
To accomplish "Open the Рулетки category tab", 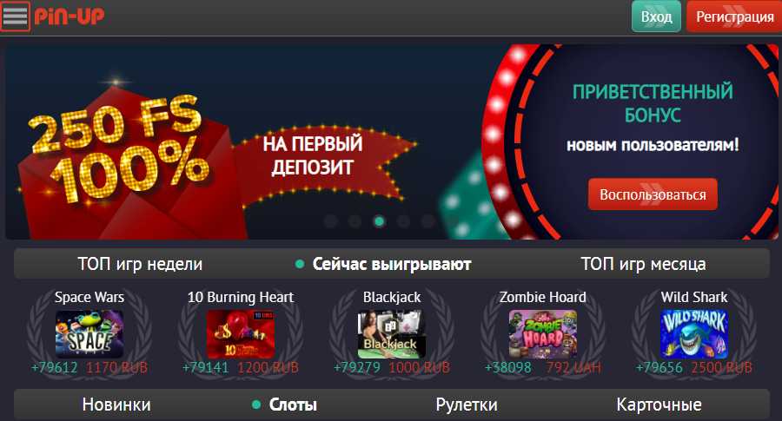I will click(467, 405).
